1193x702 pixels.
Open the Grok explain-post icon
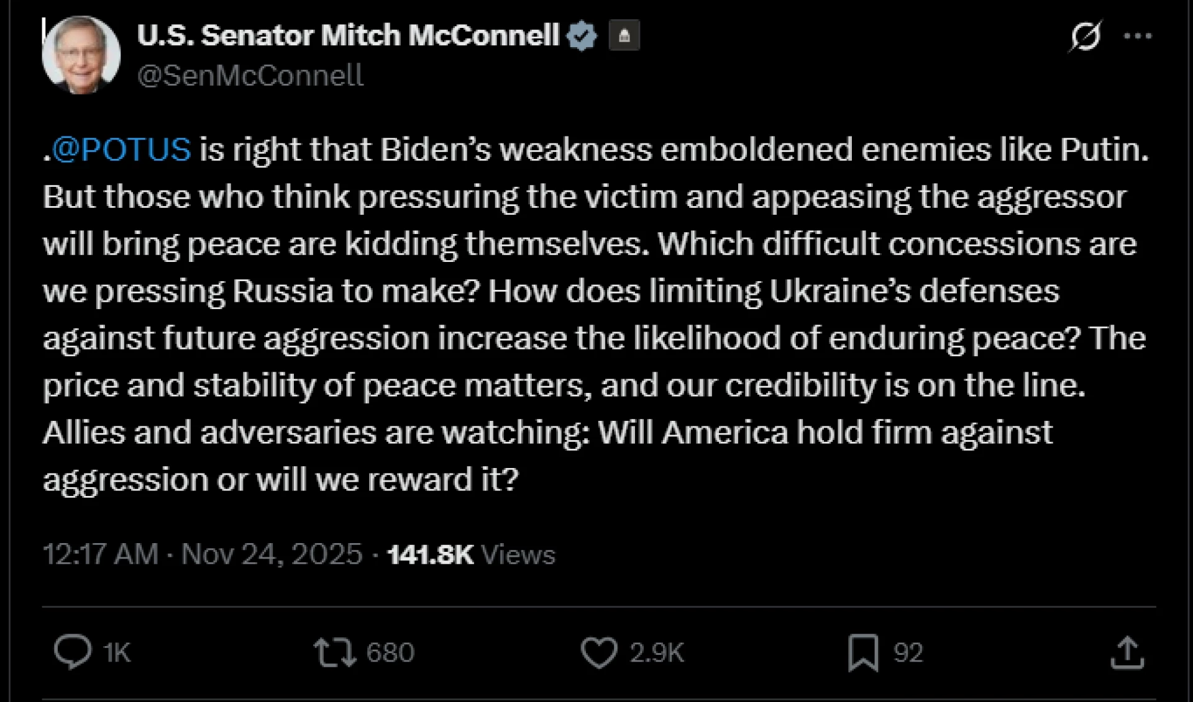(1085, 36)
